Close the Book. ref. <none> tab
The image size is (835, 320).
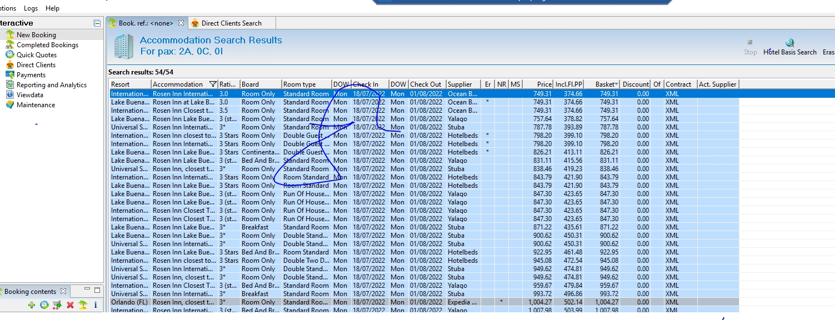click(x=181, y=23)
